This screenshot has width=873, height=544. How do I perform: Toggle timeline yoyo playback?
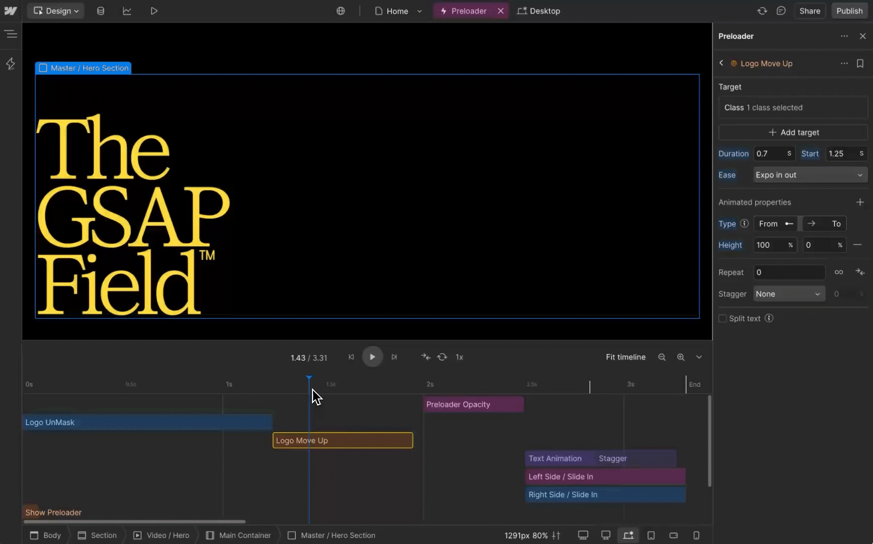point(426,357)
